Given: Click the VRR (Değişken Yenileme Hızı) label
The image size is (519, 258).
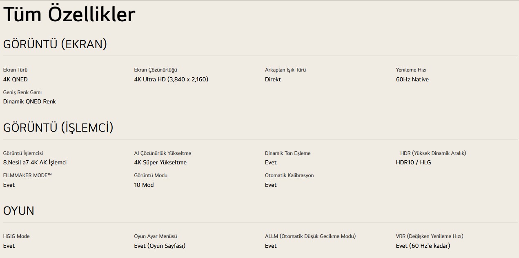Looking at the screenshot, I should pos(430,236).
